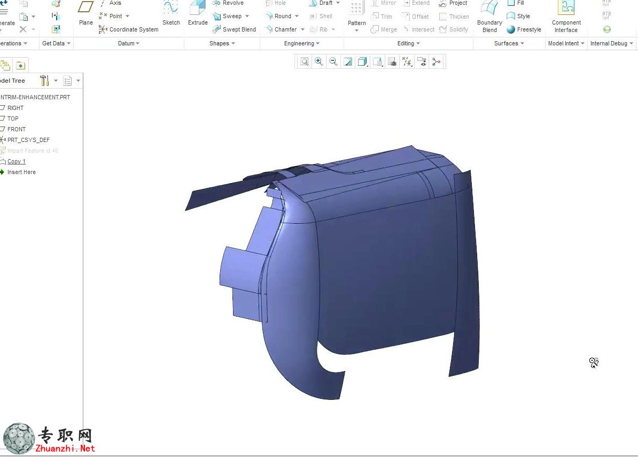The image size is (638, 457).
Task: Open Model Tree settings hammer icon
Action: (44, 81)
